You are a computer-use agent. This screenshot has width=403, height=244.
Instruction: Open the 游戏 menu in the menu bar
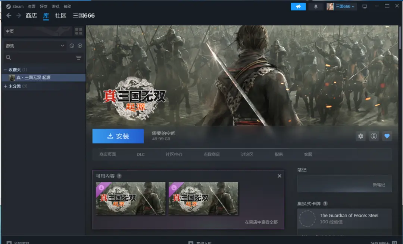tap(55, 6)
